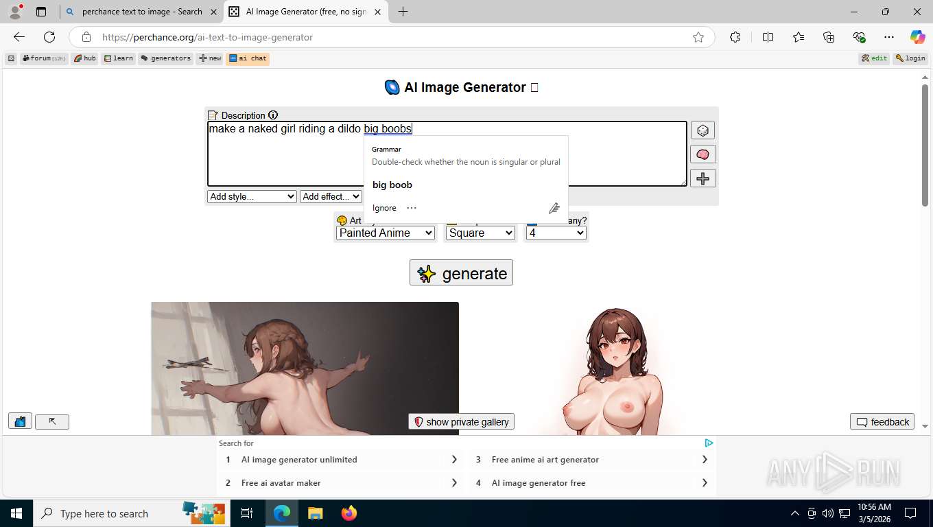This screenshot has height=527, width=933.
Task: Open File Explorer from the taskbar
Action: pos(315,513)
